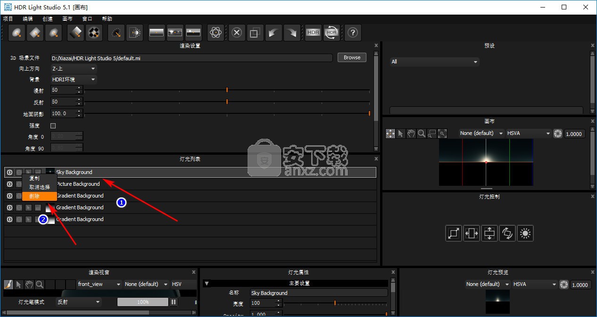Select the canvas pointer tool

click(401, 134)
